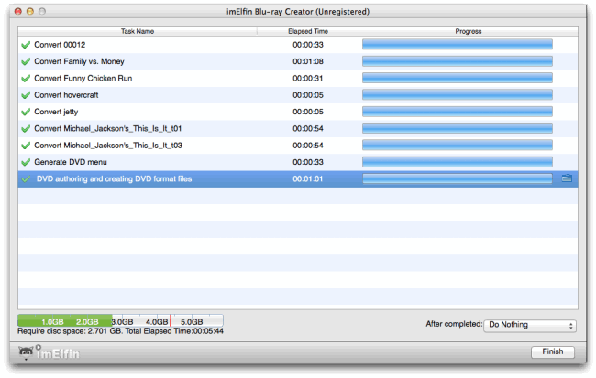Click elapsed time 00:01:08
This screenshot has height=378, width=596.
pyautogui.click(x=308, y=61)
